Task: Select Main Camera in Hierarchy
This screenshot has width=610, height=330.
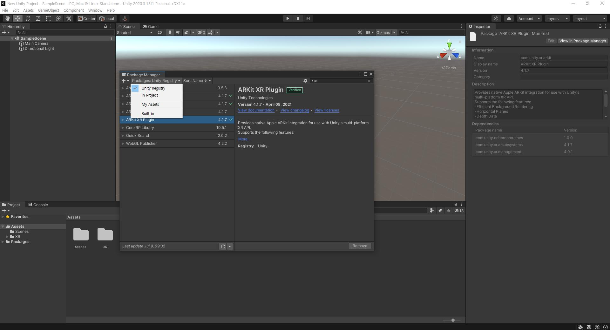Action: pyautogui.click(x=37, y=44)
